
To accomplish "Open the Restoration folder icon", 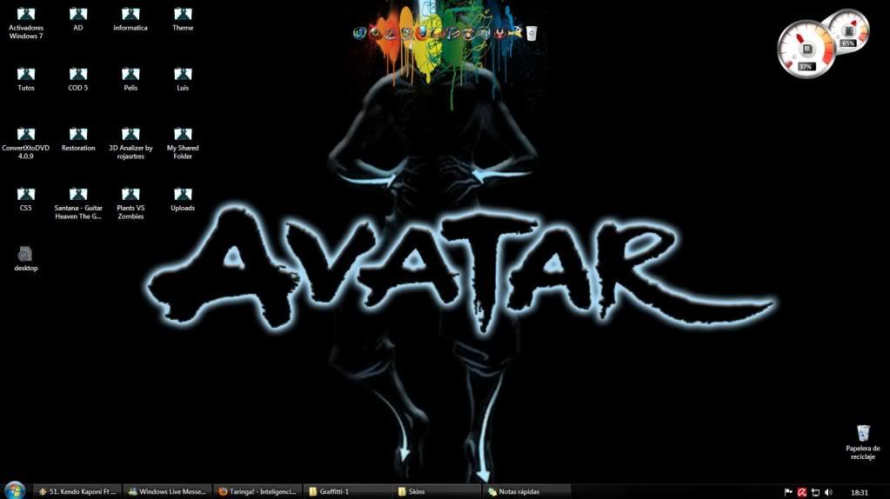I will click(77, 139).
